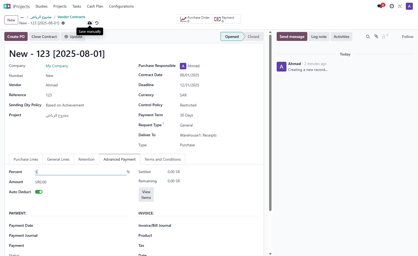Click the iProjects app logo icon
This screenshot has height=256, width=418.
point(7,6)
